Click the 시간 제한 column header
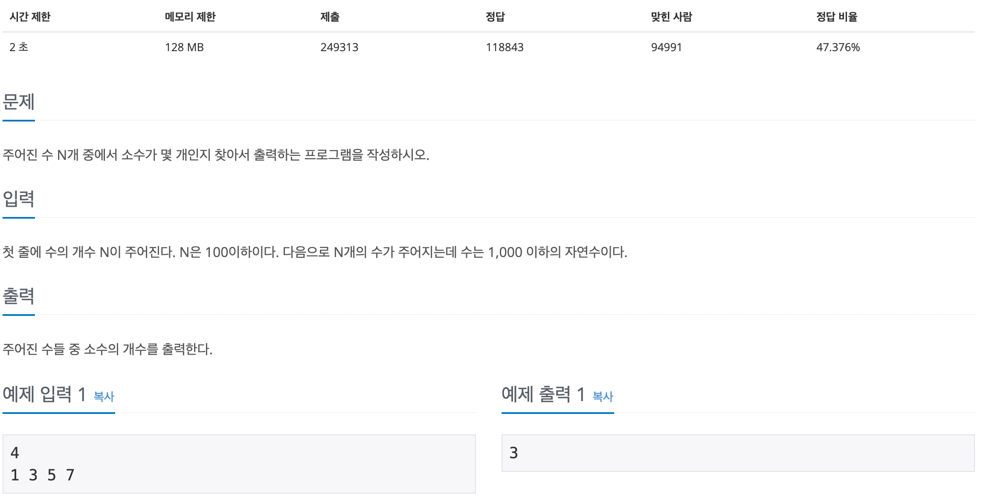 (30, 17)
